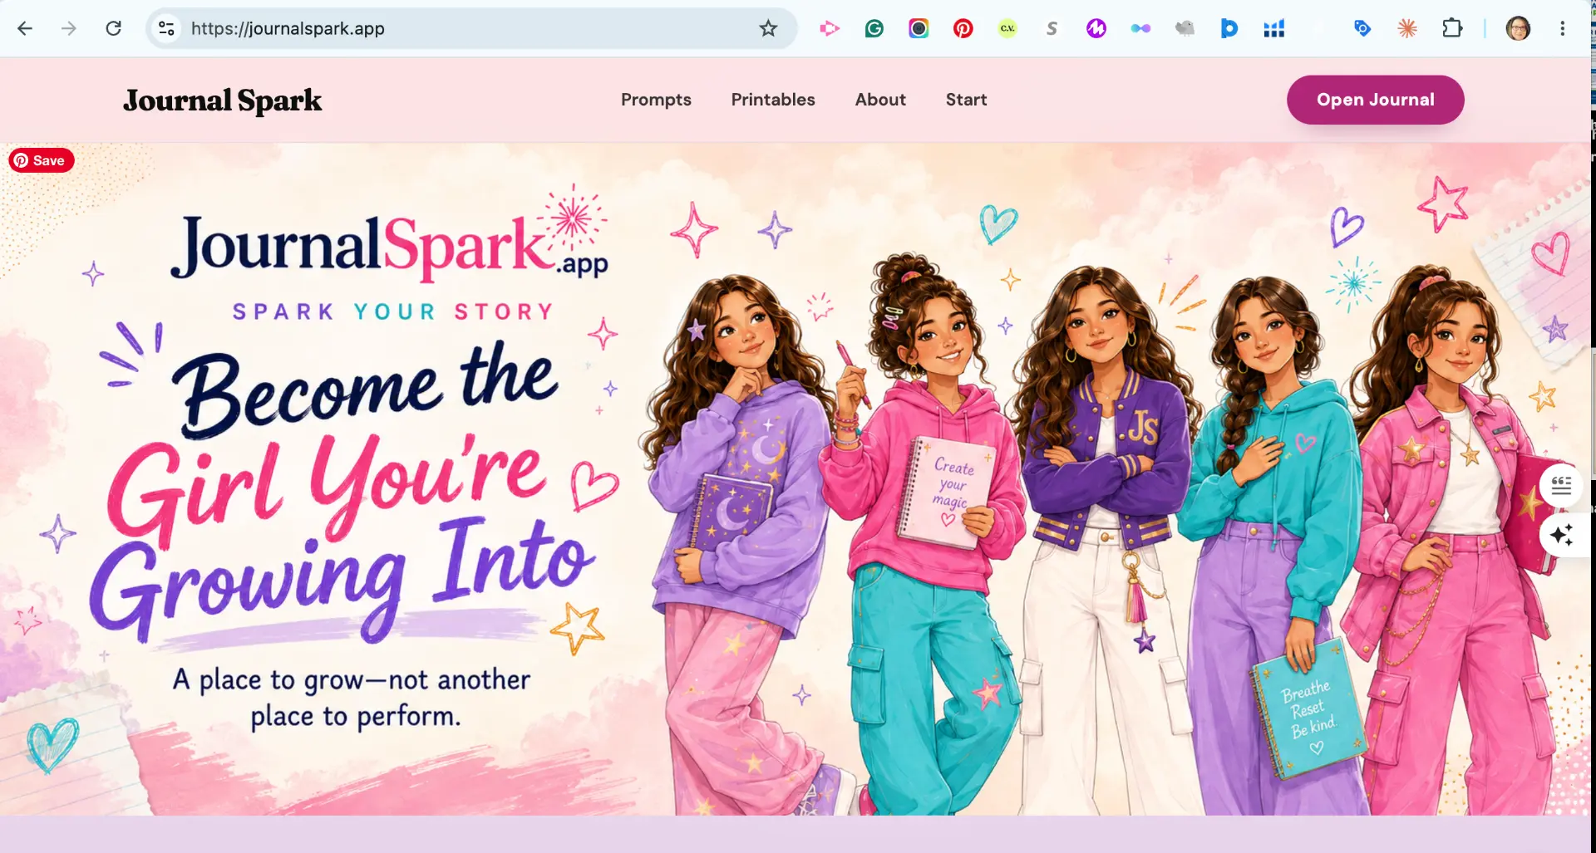
Task: Open the About page
Action: tap(880, 100)
